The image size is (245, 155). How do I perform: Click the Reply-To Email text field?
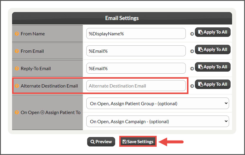tap(136, 68)
